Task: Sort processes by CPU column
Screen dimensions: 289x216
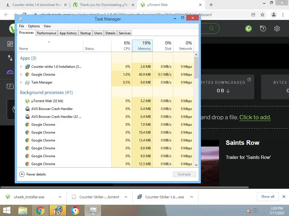Action: pyautogui.click(x=122, y=46)
